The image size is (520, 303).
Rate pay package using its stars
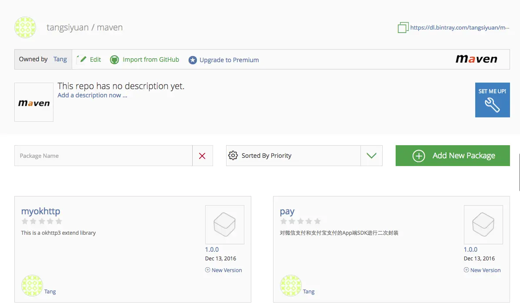click(300, 221)
